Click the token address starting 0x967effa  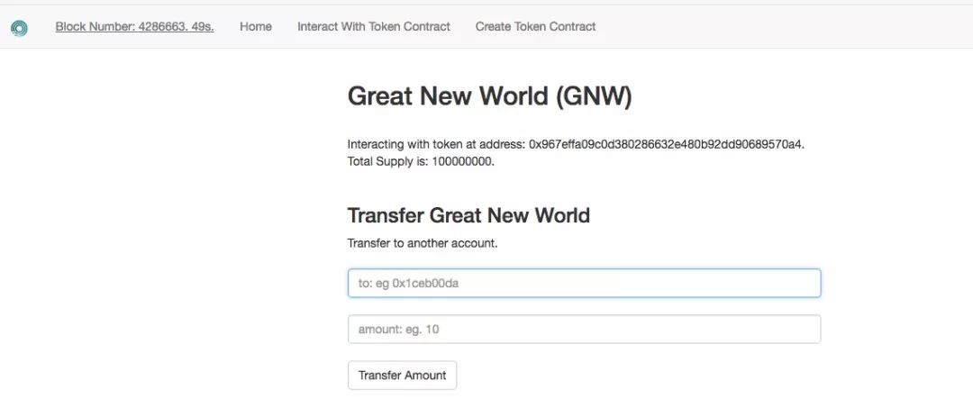pyautogui.click(x=666, y=144)
